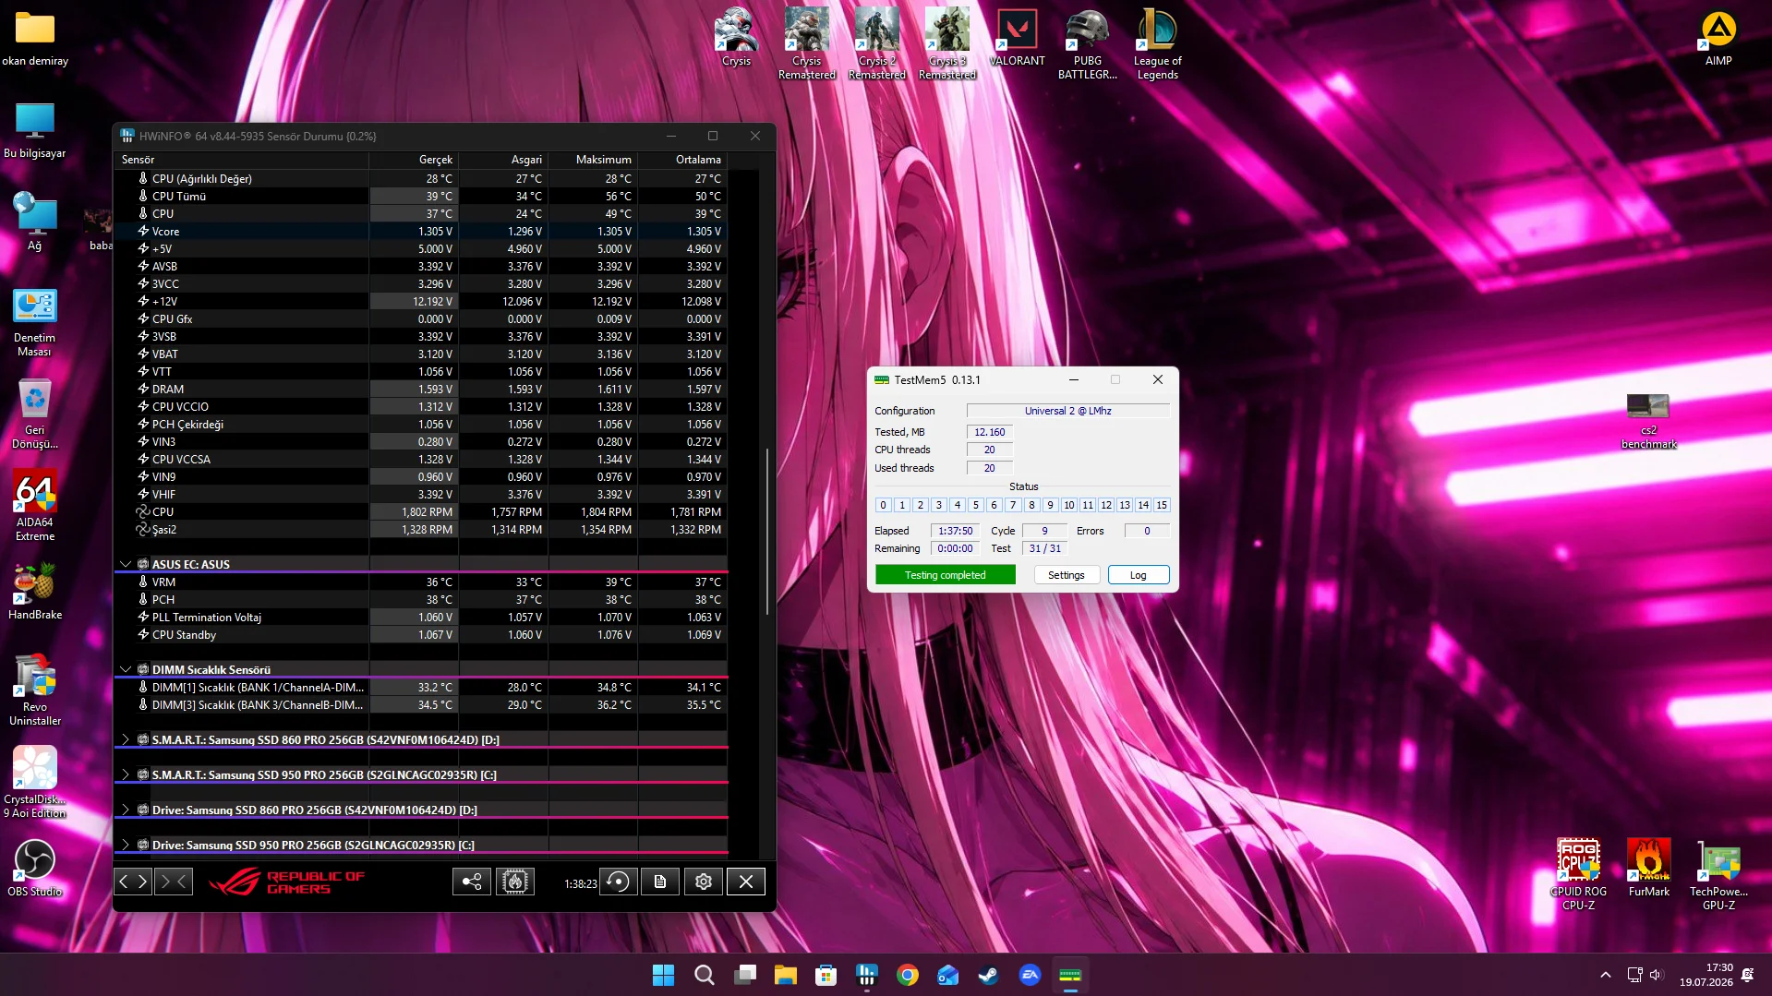Close sensors with the X toolbar icon
Screen dimensions: 1772x996
(746, 882)
